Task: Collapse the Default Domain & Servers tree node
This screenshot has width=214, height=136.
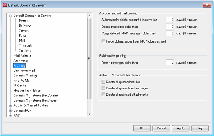Action: [x=10, y=16]
